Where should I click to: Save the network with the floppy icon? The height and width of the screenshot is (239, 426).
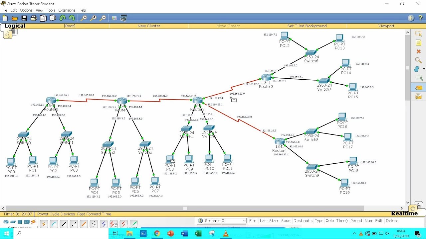24,18
